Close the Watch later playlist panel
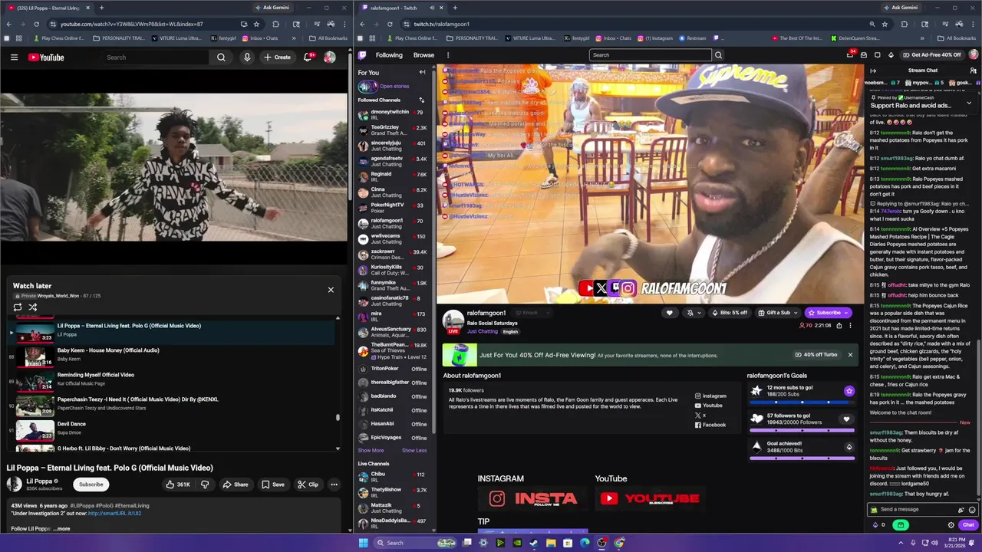The image size is (982, 552). tap(331, 290)
